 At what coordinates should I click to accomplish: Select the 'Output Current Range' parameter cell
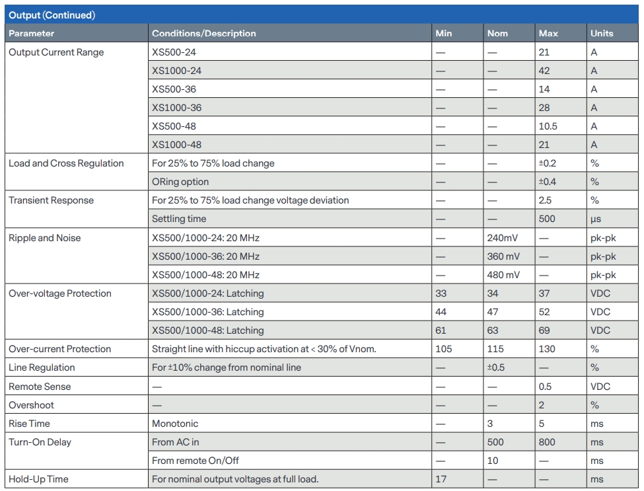tap(56, 52)
